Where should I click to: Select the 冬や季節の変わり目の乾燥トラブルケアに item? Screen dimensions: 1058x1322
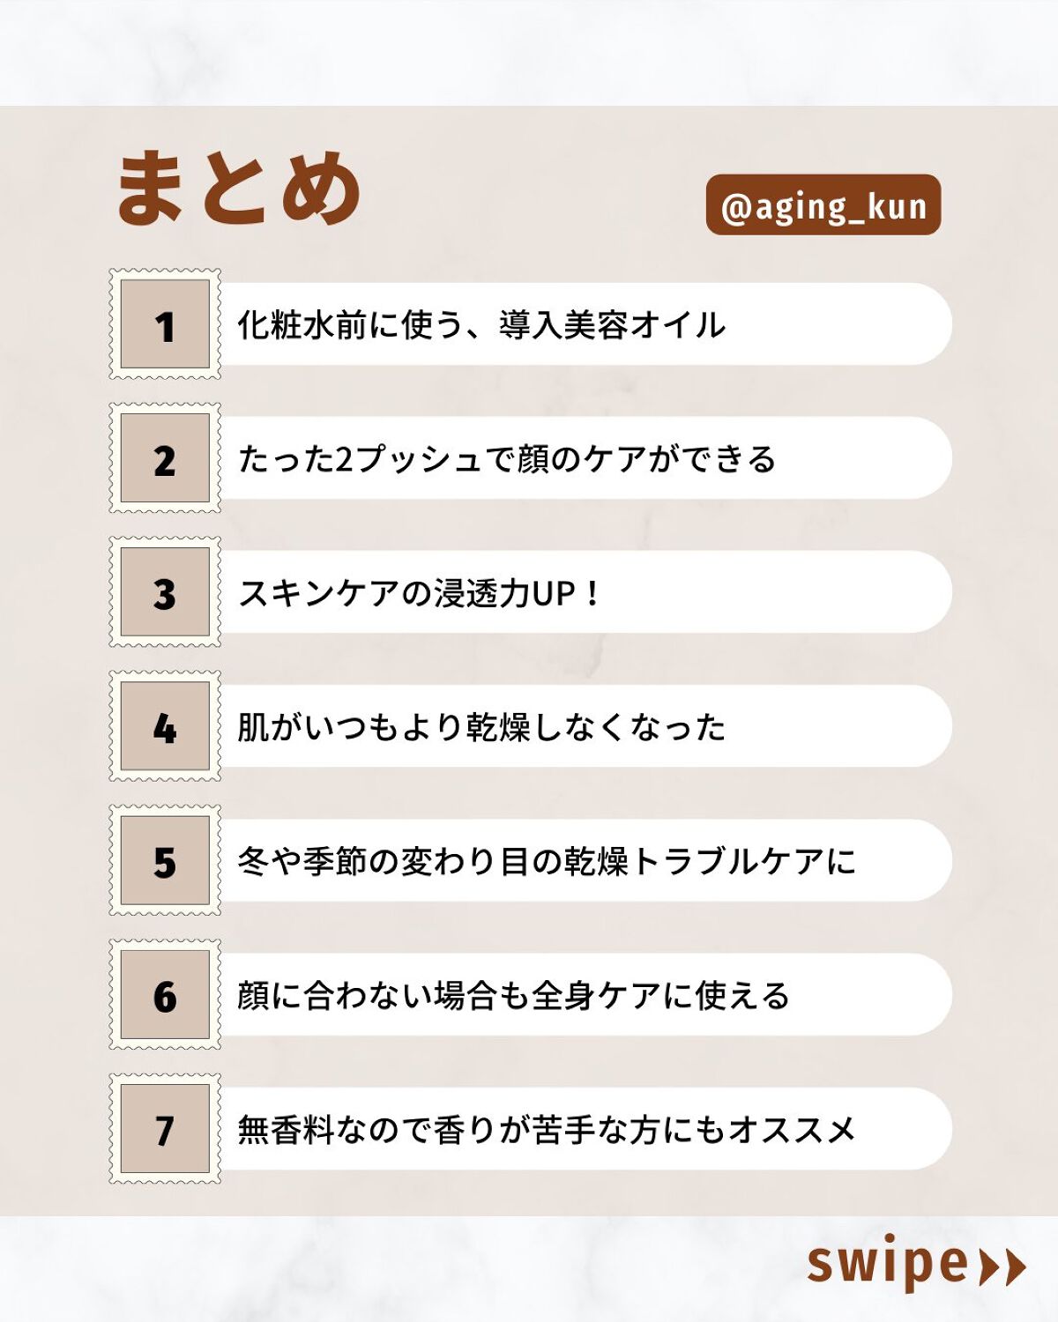[547, 861]
